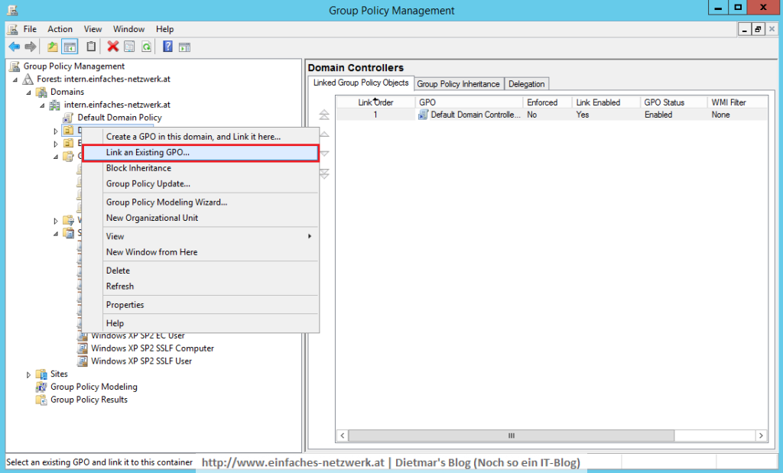
Task: Collapse the Forest node in the tree
Action: pos(15,79)
